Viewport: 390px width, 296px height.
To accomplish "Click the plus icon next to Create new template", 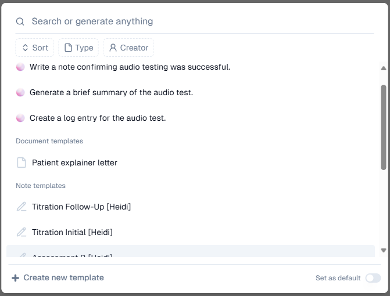I will point(16,278).
